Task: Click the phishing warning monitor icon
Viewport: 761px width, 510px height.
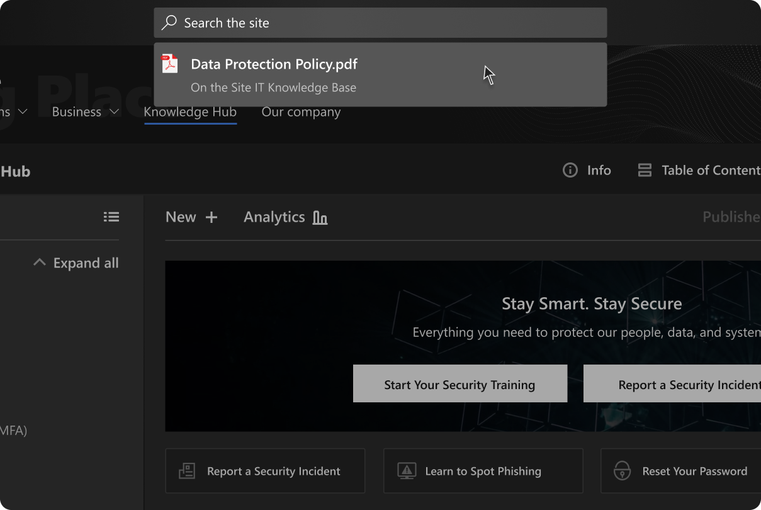Action: [x=407, y=471]
